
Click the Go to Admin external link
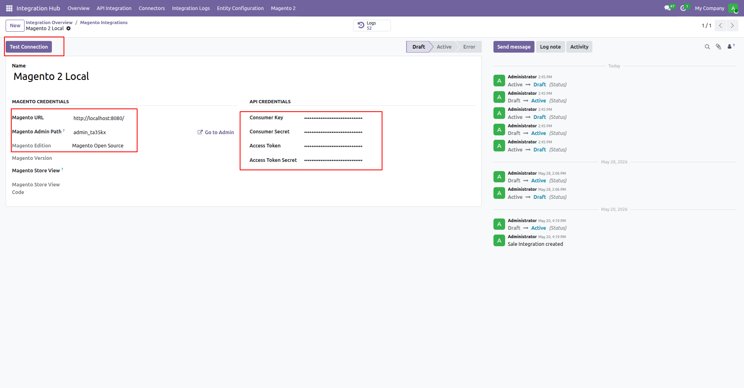[x=216, y=132]
